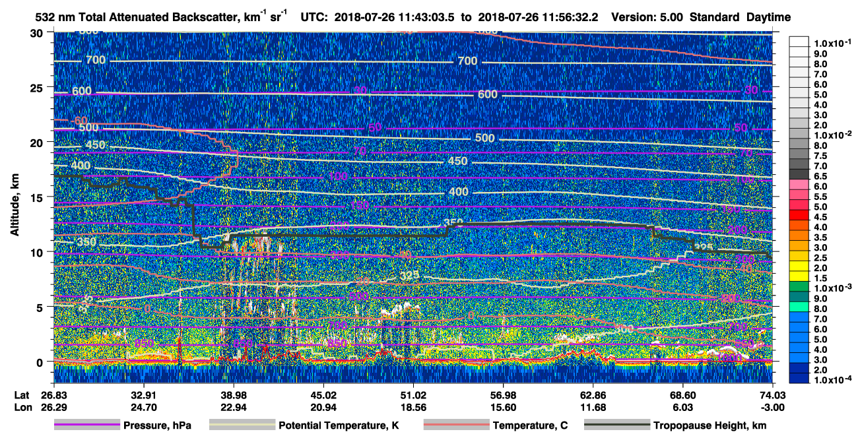Click the Temperature, C legend label

pos(530,425)
